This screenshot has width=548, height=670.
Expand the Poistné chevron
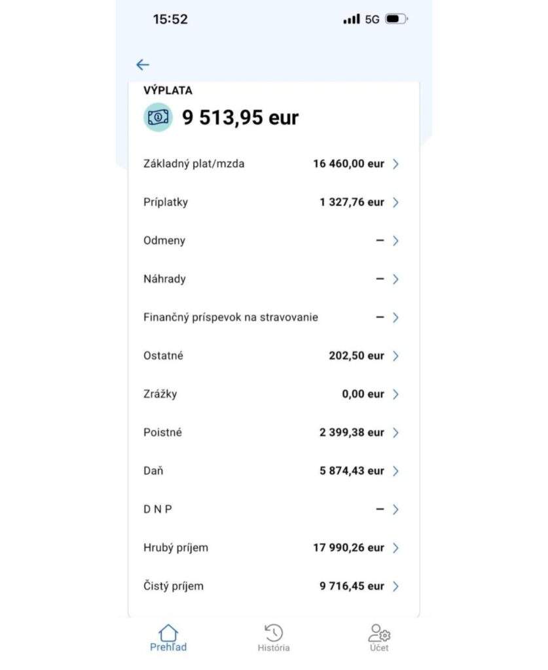[x=395, y=432]
